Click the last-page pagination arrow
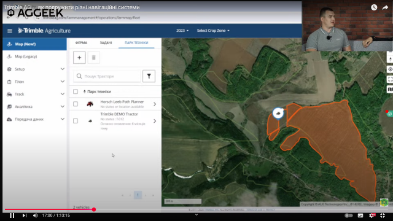The height and width of the screenshot is (221, 393). (x=153, y=195)
